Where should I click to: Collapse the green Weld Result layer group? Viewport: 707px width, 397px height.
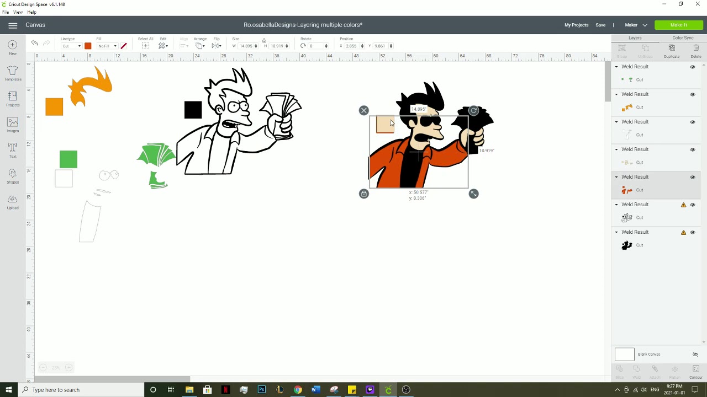(616, 67)
